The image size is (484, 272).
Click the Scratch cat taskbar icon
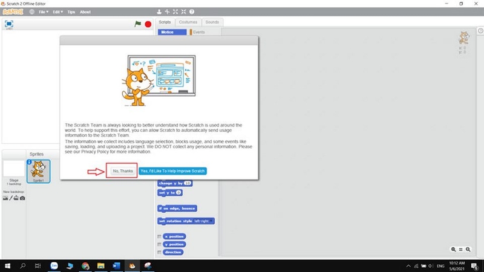[132, 266]
